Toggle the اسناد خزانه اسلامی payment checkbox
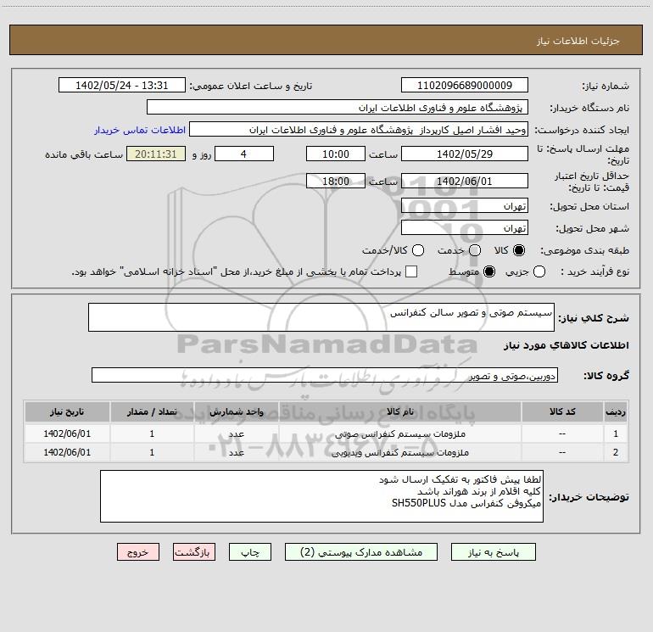Viewport: 653px width, 632px height. coord(411,271)
